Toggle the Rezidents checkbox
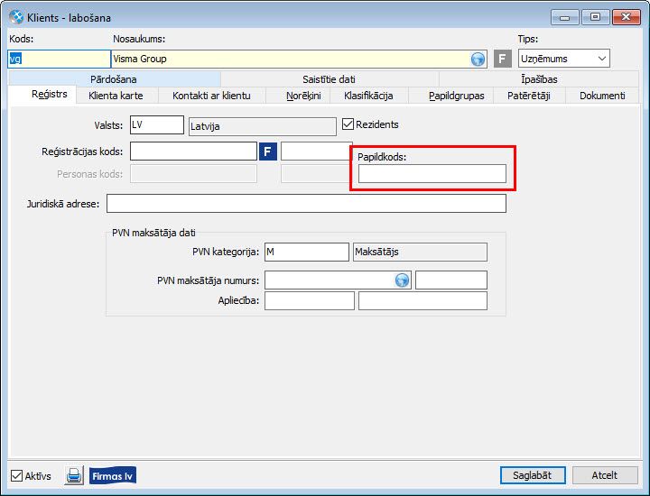The width and height of the screenshot is (650, 496). coord(348,124)
